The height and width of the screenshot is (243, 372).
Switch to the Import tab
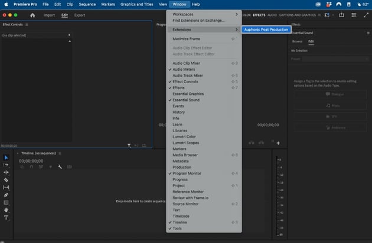[x=49, y=15]
